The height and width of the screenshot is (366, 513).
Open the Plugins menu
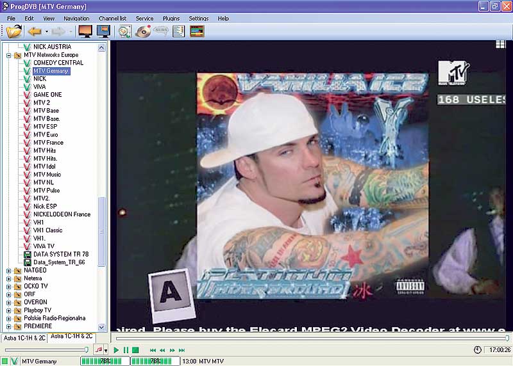click(x=171, y=19)
